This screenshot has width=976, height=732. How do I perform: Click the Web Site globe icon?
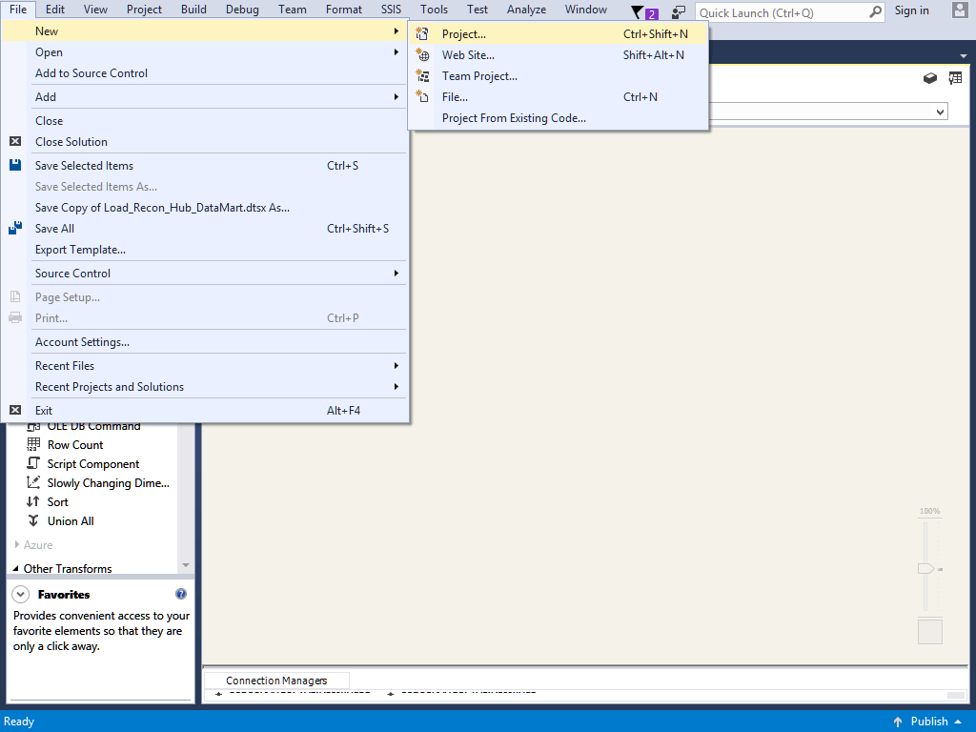422,55
